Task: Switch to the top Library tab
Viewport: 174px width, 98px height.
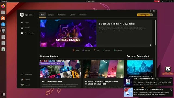Action: click(x=72, y=15)
